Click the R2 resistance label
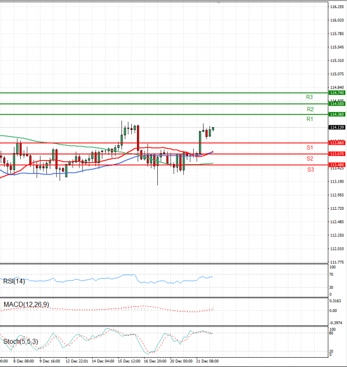 tap(310, 109)
